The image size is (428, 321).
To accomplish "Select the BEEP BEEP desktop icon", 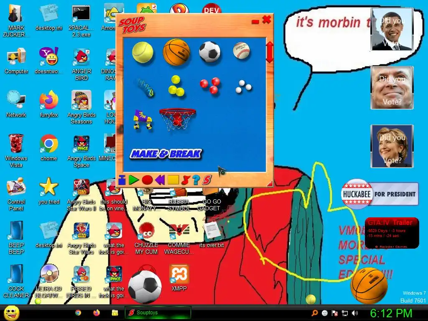I will pyautogui.click(x=16, y=238).
